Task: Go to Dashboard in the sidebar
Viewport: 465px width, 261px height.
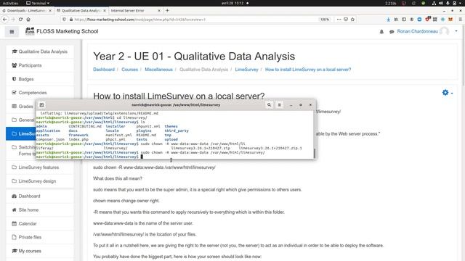Action: 40,196
